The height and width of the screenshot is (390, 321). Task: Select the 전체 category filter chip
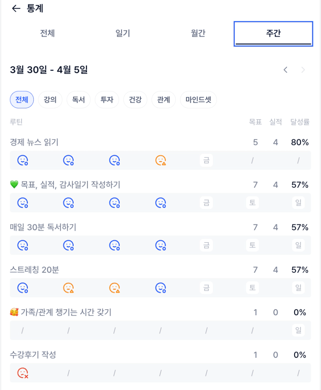[x=22, y=100]
